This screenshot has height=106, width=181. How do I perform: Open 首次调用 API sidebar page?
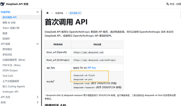[x=21, y=17]
